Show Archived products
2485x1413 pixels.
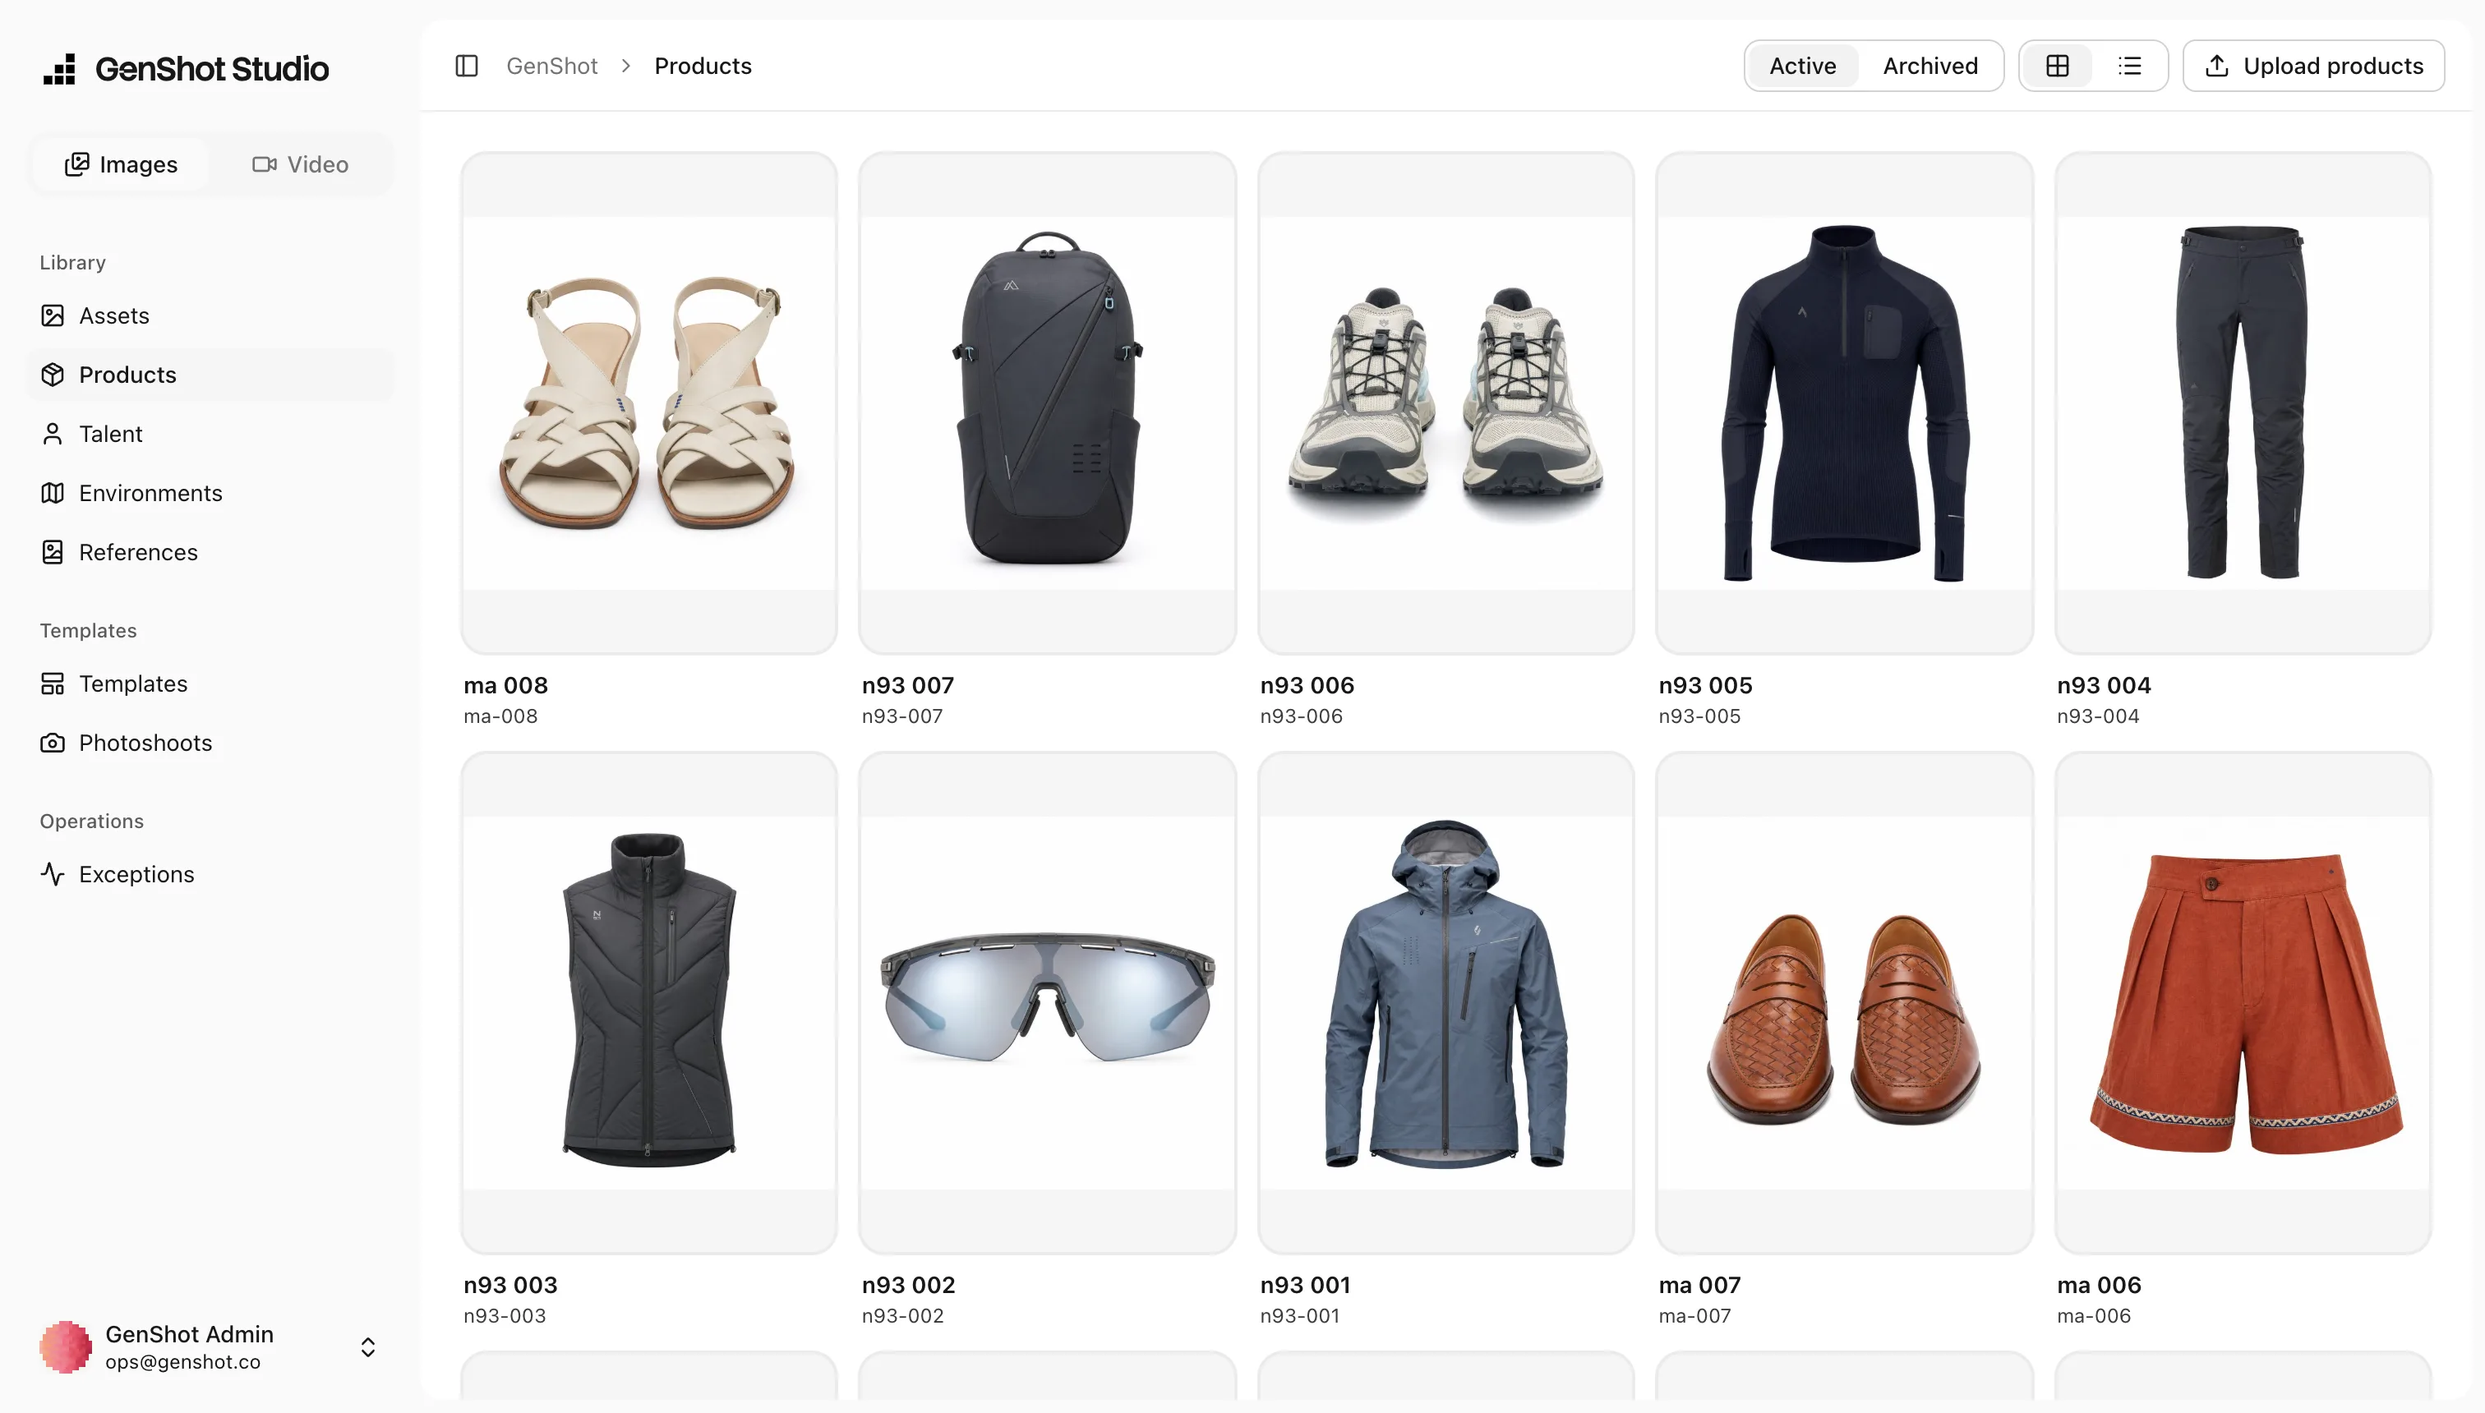point(1929,66)
